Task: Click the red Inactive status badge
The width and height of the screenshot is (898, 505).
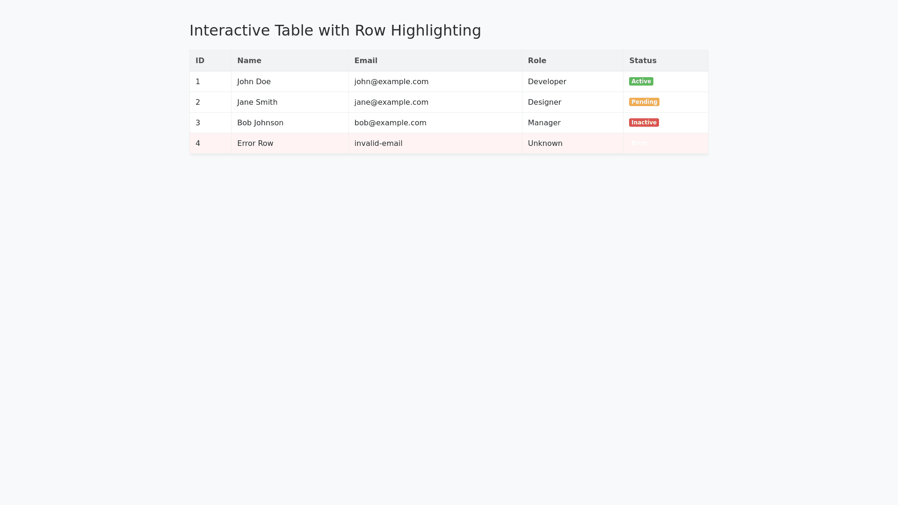Action: (x=644, y=123)
